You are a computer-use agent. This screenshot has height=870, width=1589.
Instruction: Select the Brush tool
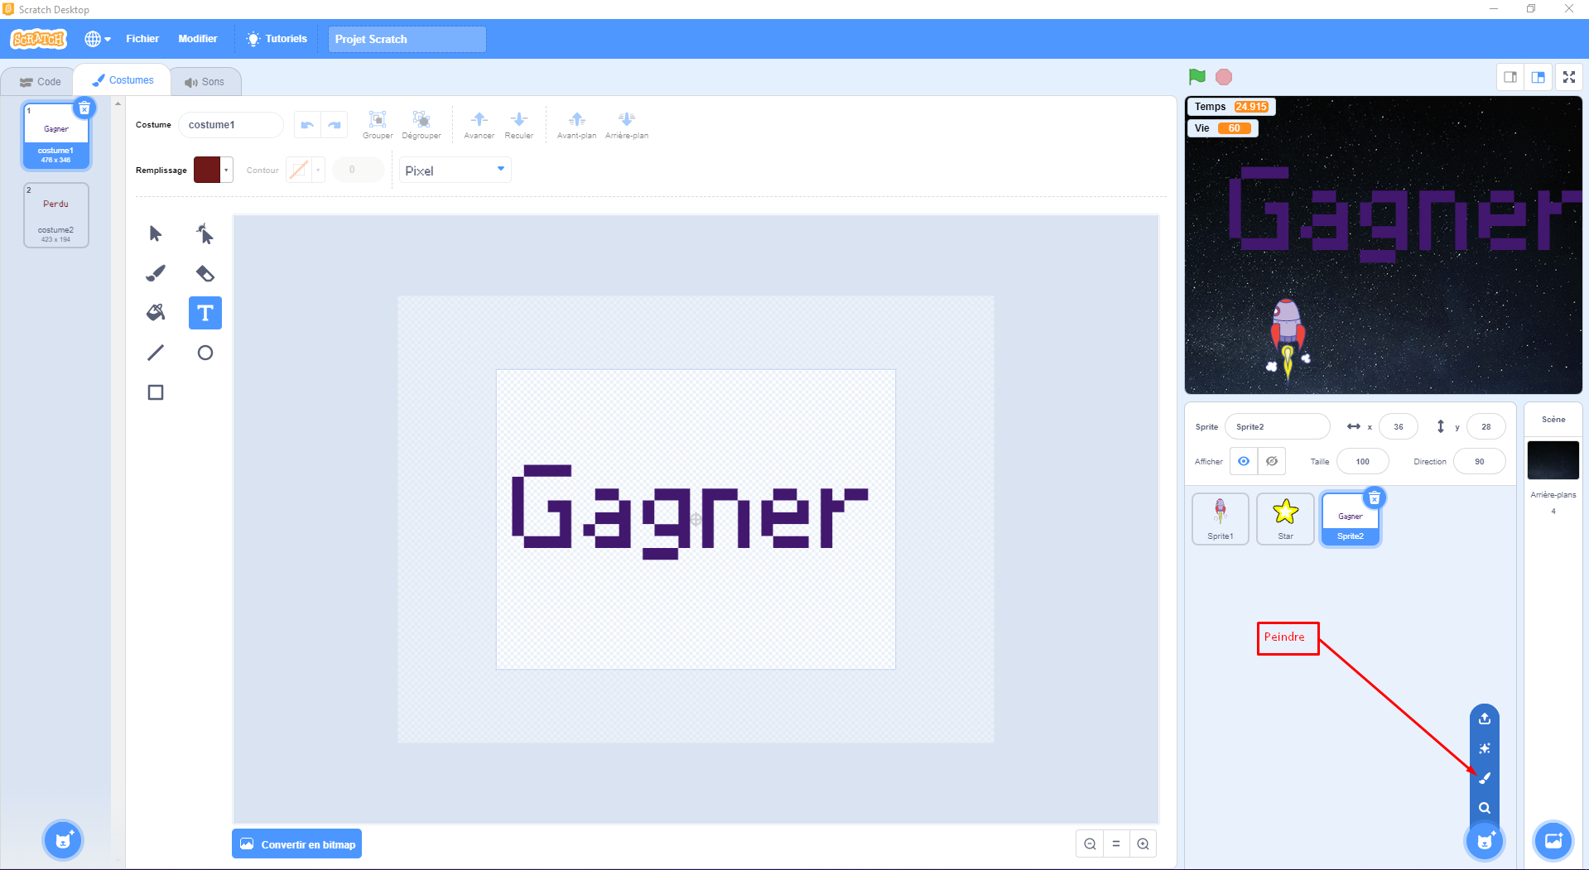156,273
